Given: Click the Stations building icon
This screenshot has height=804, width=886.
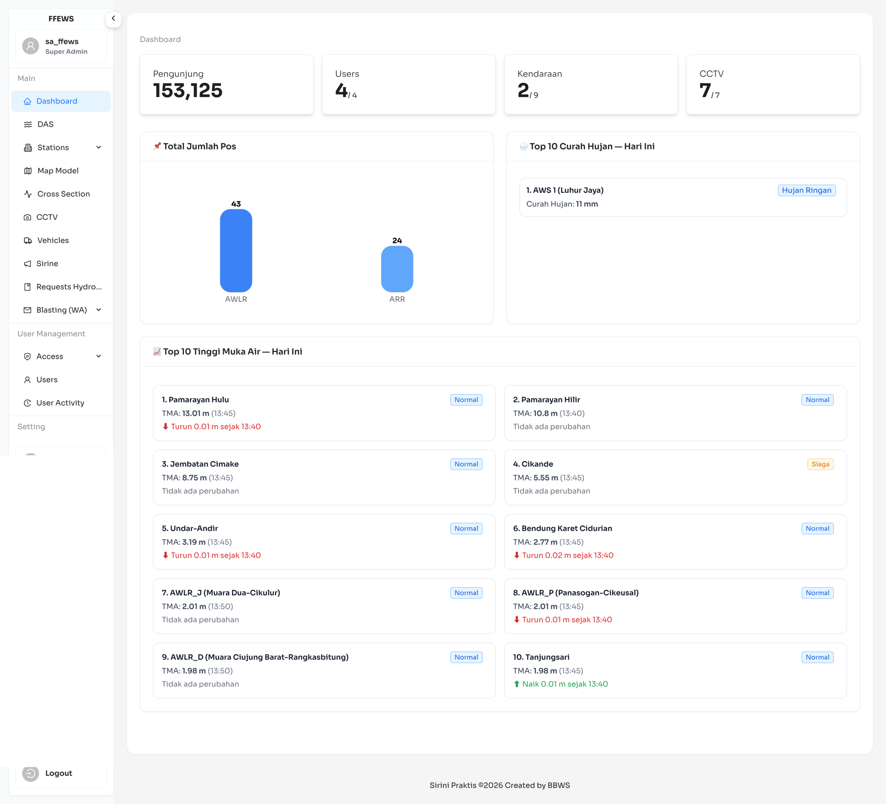Looking at the screenshot, I should click(x=28, y=148).
